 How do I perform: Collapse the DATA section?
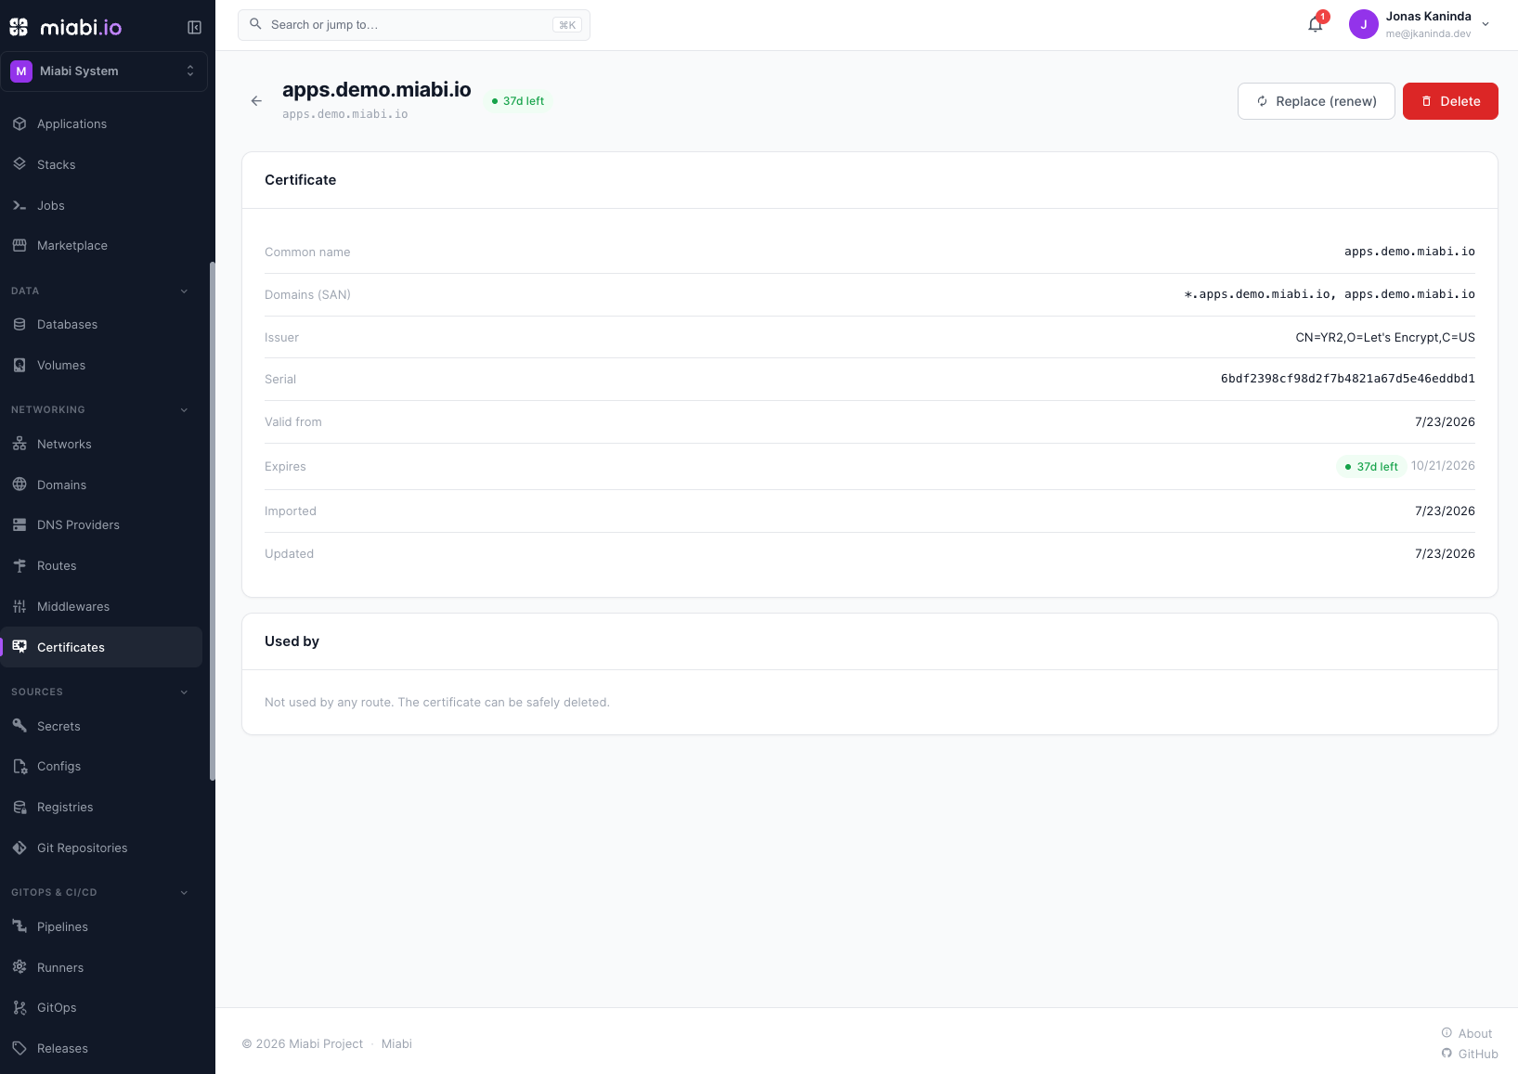184,291
